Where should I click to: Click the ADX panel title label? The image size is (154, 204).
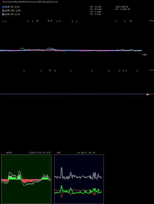(59, 153)
